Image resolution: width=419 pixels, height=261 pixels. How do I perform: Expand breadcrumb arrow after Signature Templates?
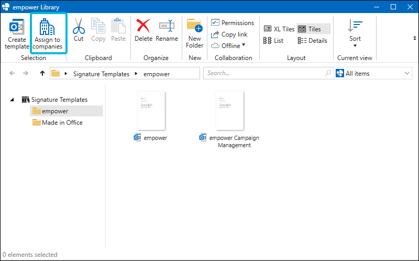point(136,74)
